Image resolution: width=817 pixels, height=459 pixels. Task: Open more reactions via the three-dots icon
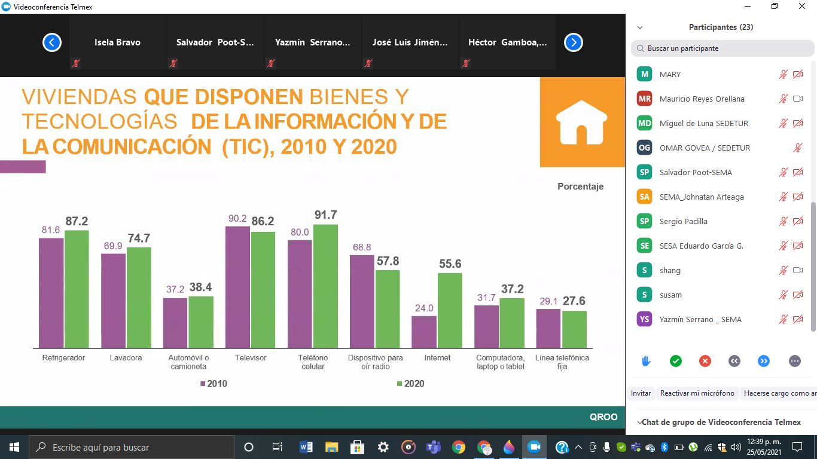(x=794, y=361)
